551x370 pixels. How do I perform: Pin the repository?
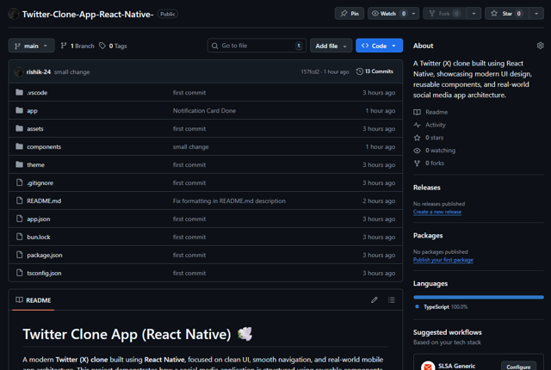(x=350, y=14)
